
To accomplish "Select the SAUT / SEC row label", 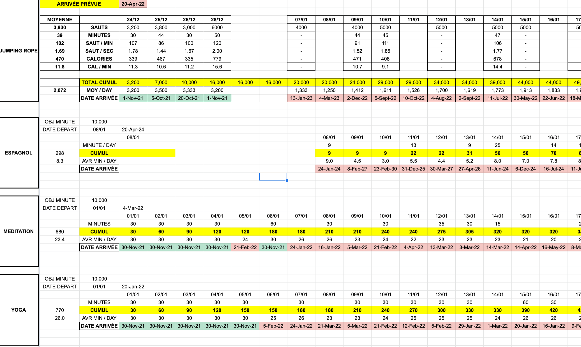I will 99,51.
